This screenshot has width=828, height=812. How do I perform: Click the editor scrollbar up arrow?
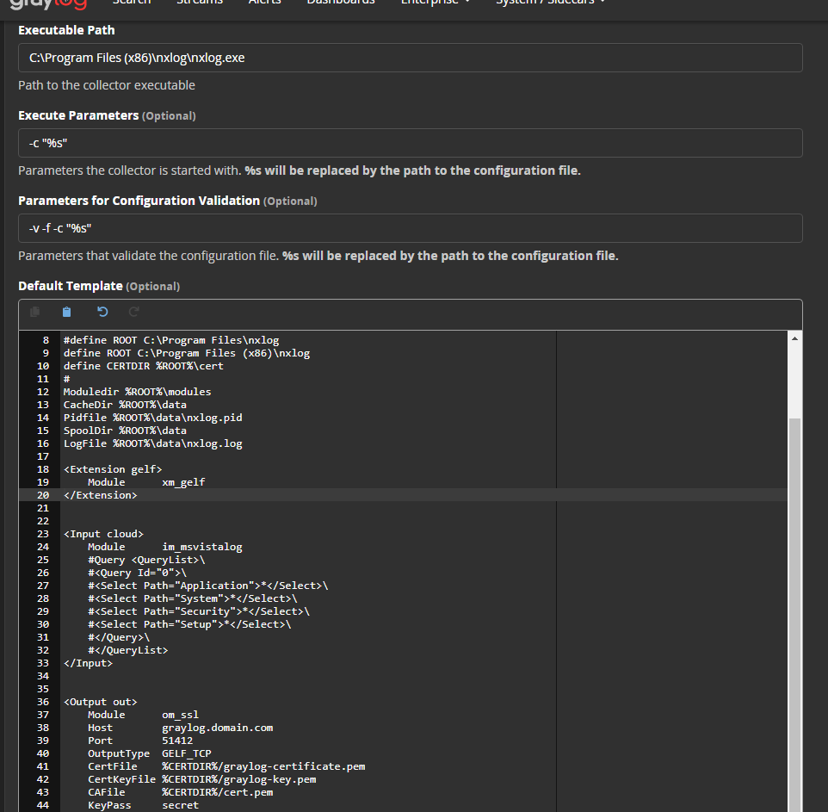tap(794, 338)
